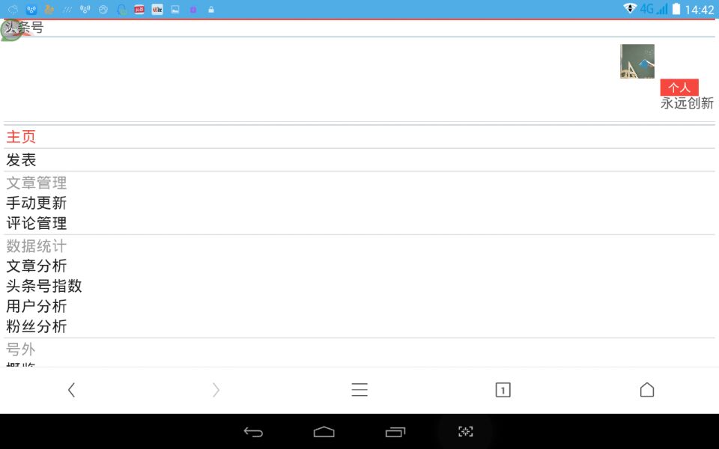
Task: Open 用户分析 link
Action: [x=36, y=306]
